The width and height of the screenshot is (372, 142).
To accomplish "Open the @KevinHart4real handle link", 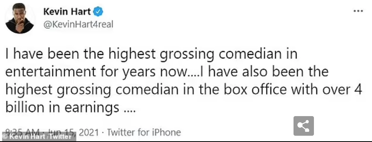I will click(78, 24).
